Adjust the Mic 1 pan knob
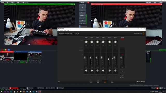166x93 pixels. click(x=109, y=71)
